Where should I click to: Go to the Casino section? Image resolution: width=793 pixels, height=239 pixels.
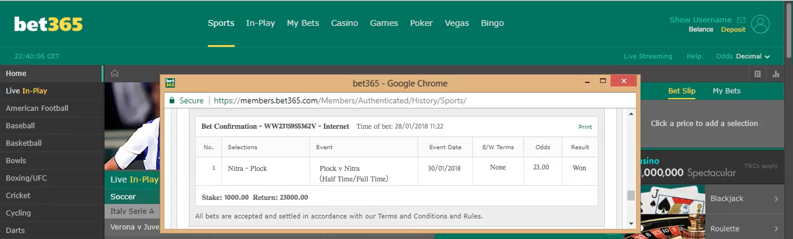tap(344, 23)
